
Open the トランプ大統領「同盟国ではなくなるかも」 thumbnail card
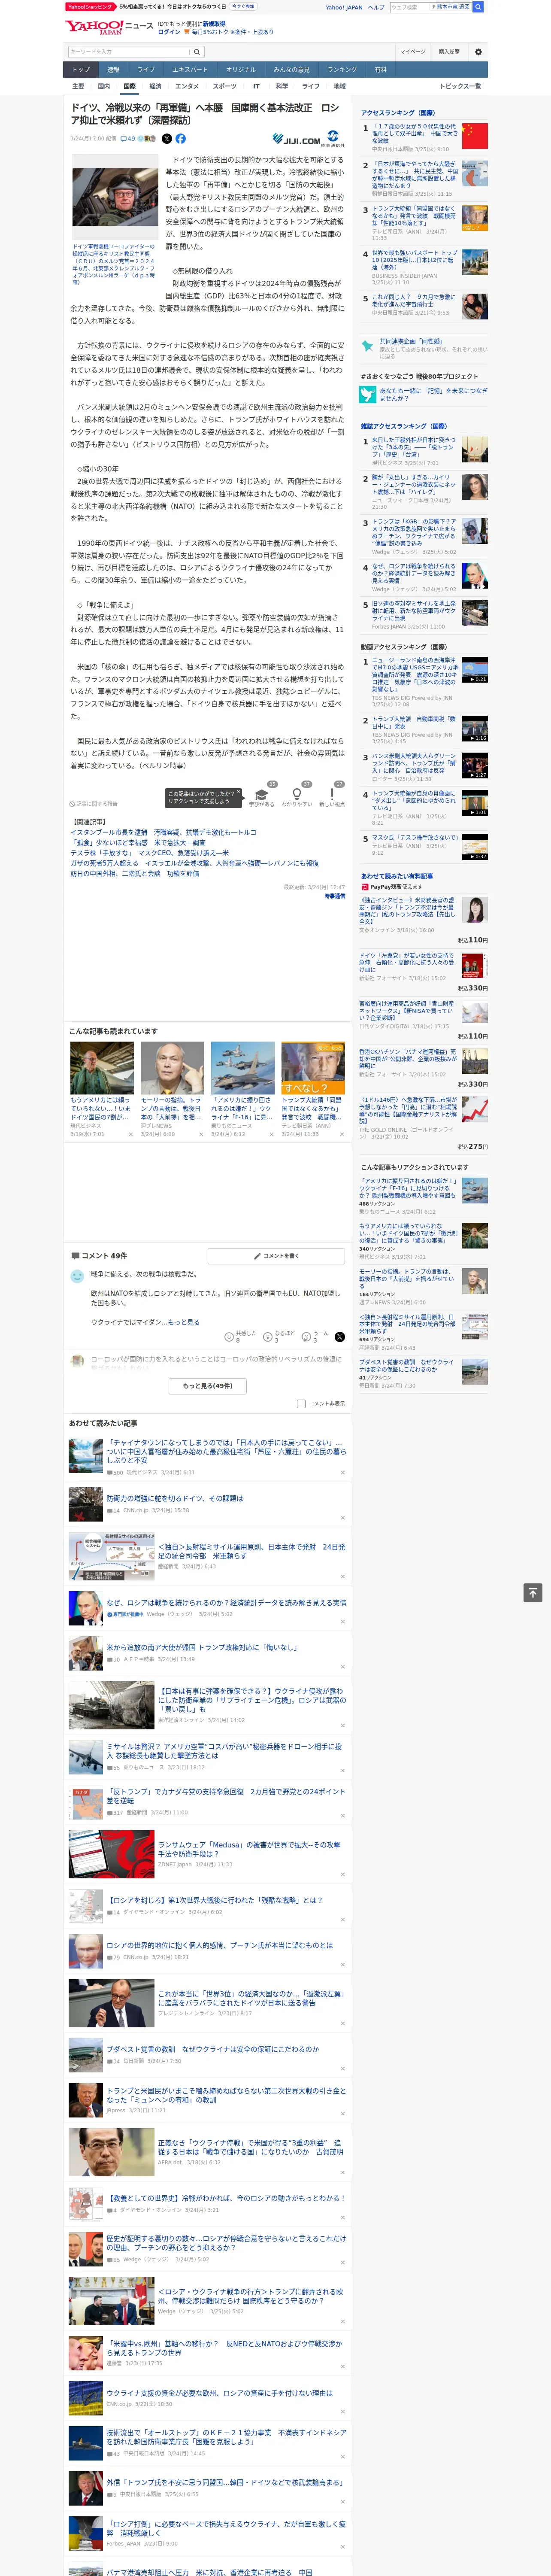coord(313,1090)
